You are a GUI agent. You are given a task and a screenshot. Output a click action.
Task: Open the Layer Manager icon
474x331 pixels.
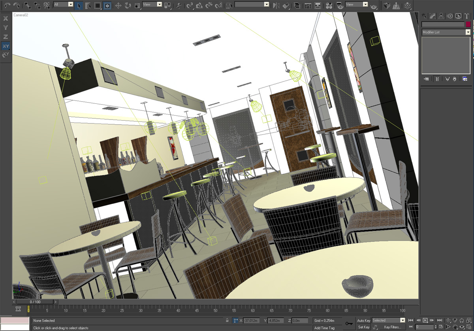coord(297,6)
